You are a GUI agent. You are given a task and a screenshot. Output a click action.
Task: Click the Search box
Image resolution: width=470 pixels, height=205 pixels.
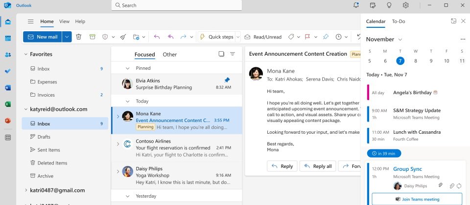[177, 5]
